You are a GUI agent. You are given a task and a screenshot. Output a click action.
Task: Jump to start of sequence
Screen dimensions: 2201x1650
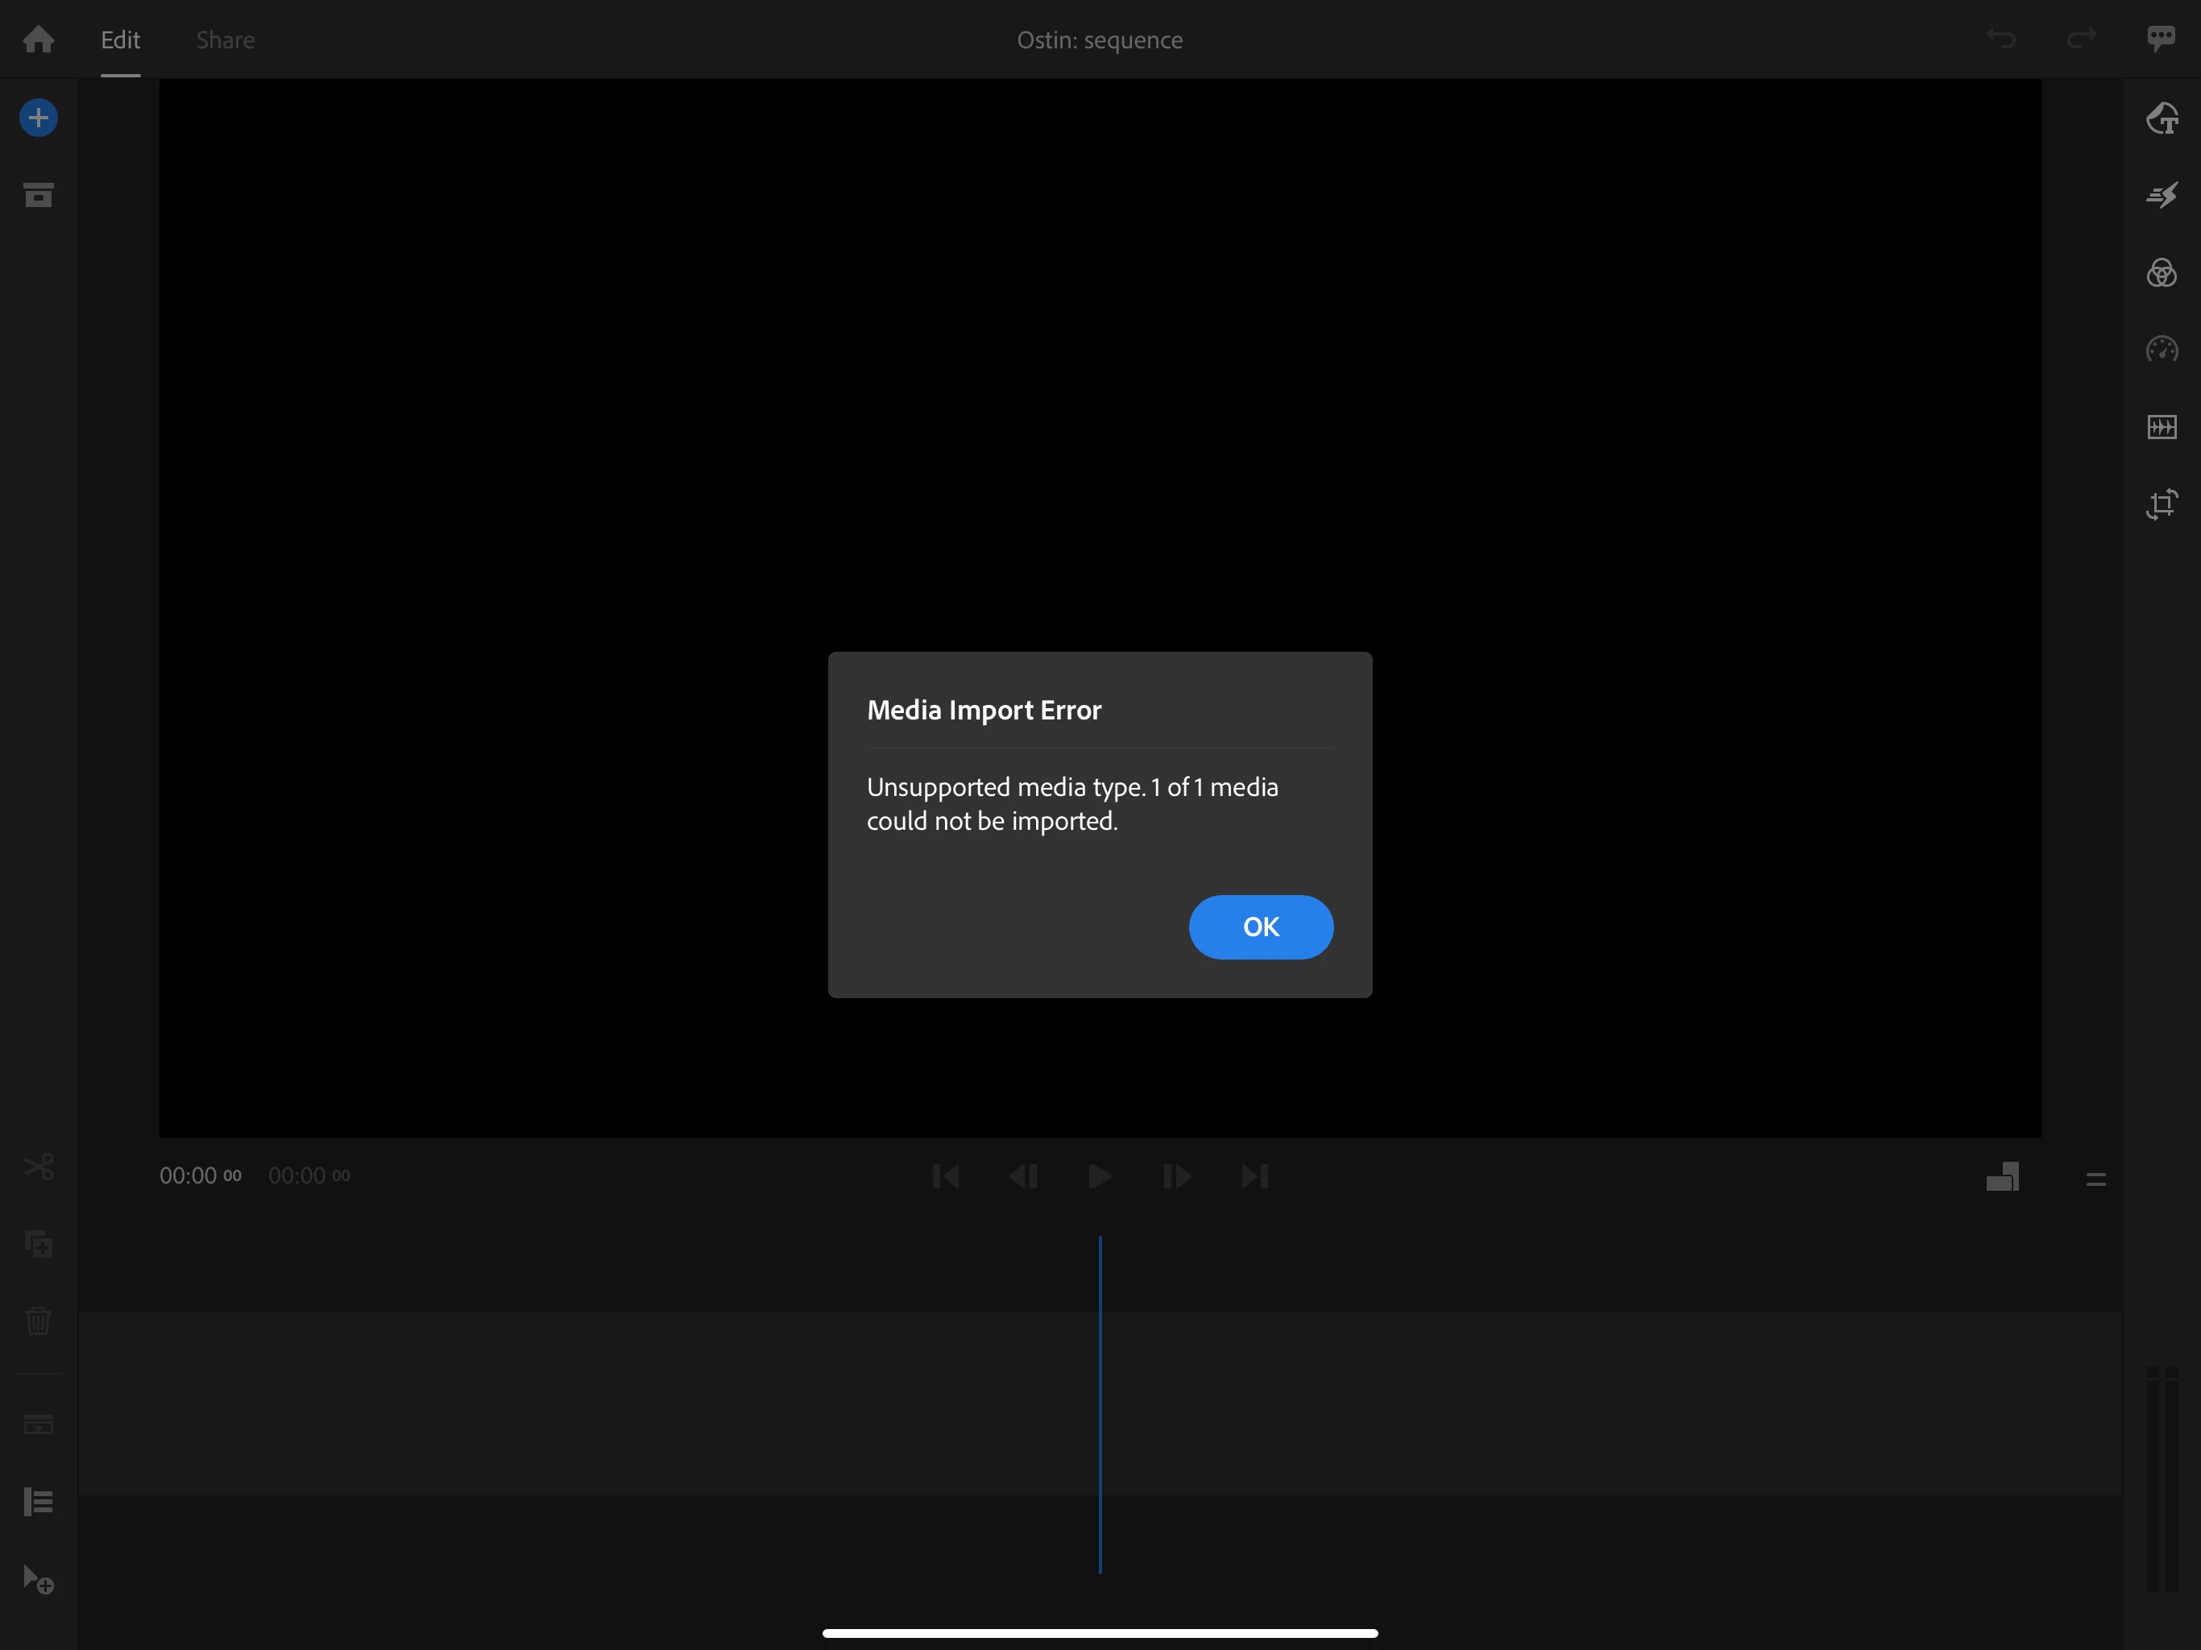pyautogui.click(x=945, y=1176)
